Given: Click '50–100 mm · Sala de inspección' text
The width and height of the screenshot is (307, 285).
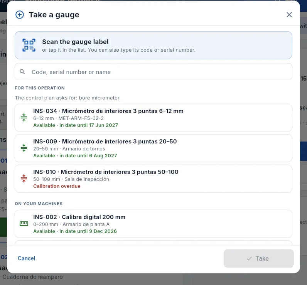Looking at the screenshot, I should click(x=71, y=179).
